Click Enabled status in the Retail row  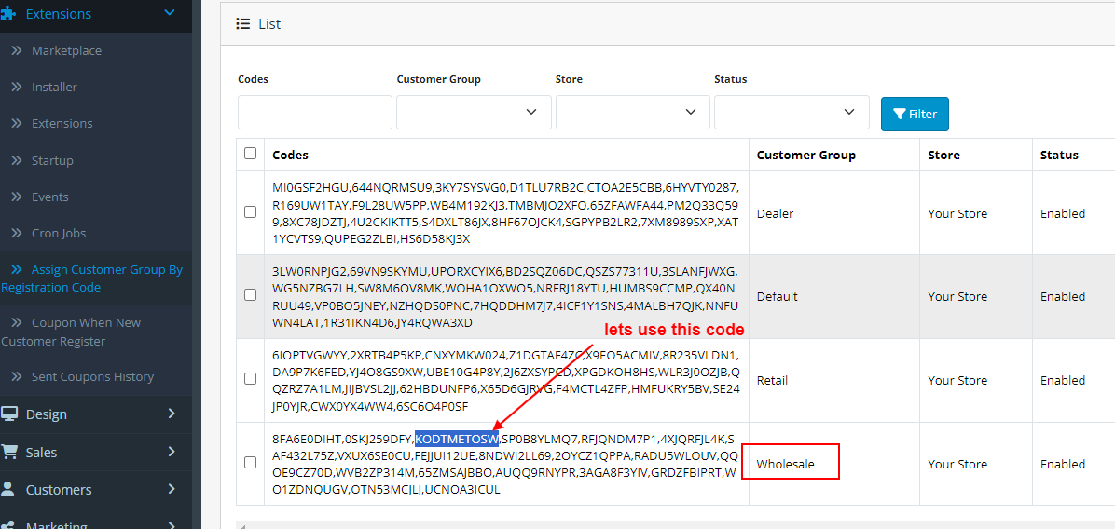click(x=1063, y=380)
